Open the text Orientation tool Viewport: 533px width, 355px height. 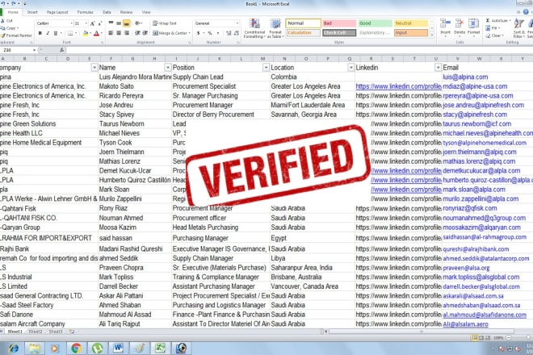138,23
